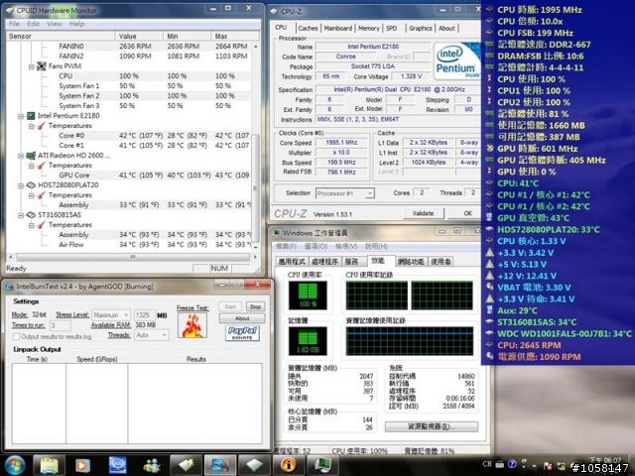
Task: Click the HDS728080PLAT20 drive icon
Action: pyautogui.click(x=31, y=185)
